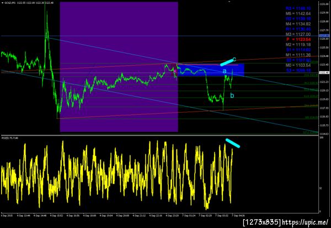Click the red P = 1123.54 pivot label

pyautogui.click(x=298, y=40)
